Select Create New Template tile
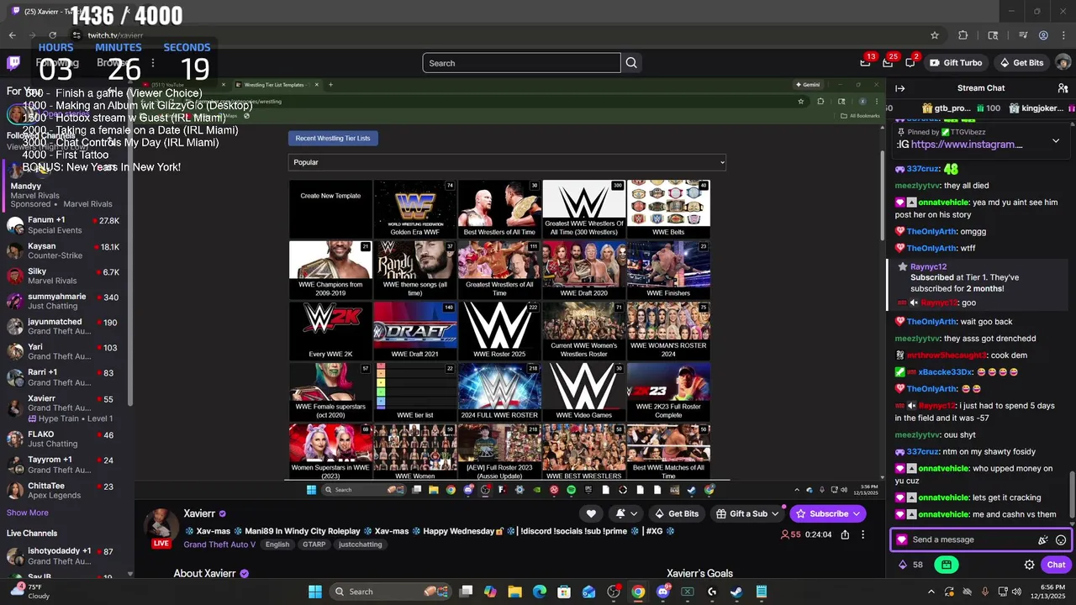This screenshot has width=1076, height=605. tap(330, 208)
